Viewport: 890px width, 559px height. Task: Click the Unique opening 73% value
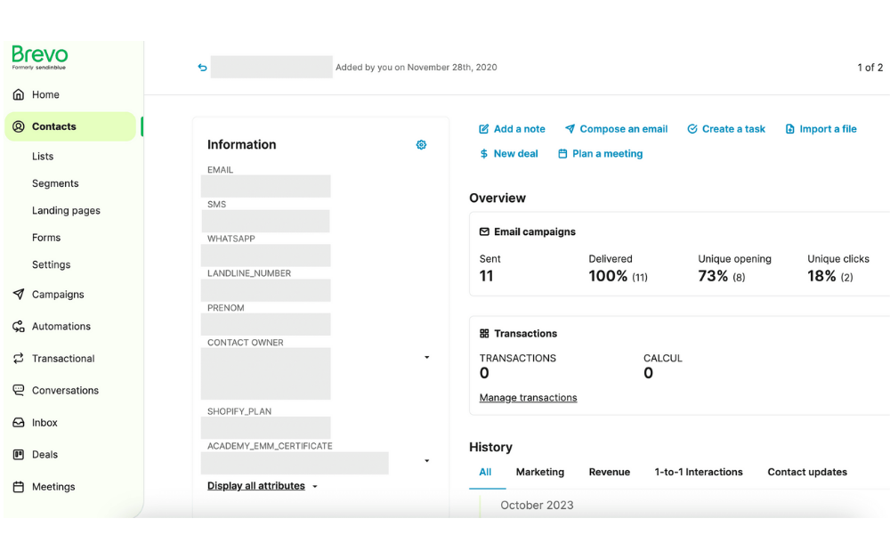coord(713,276)
